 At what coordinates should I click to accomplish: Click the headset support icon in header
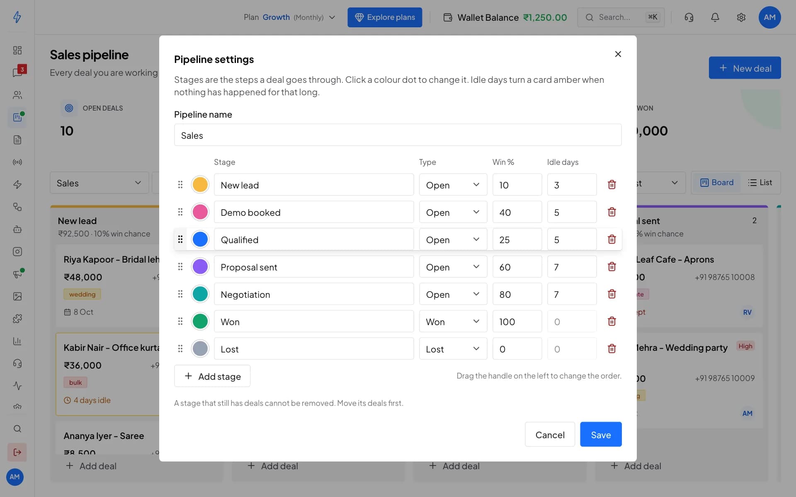pyautogui.click(x=689, y=17)
